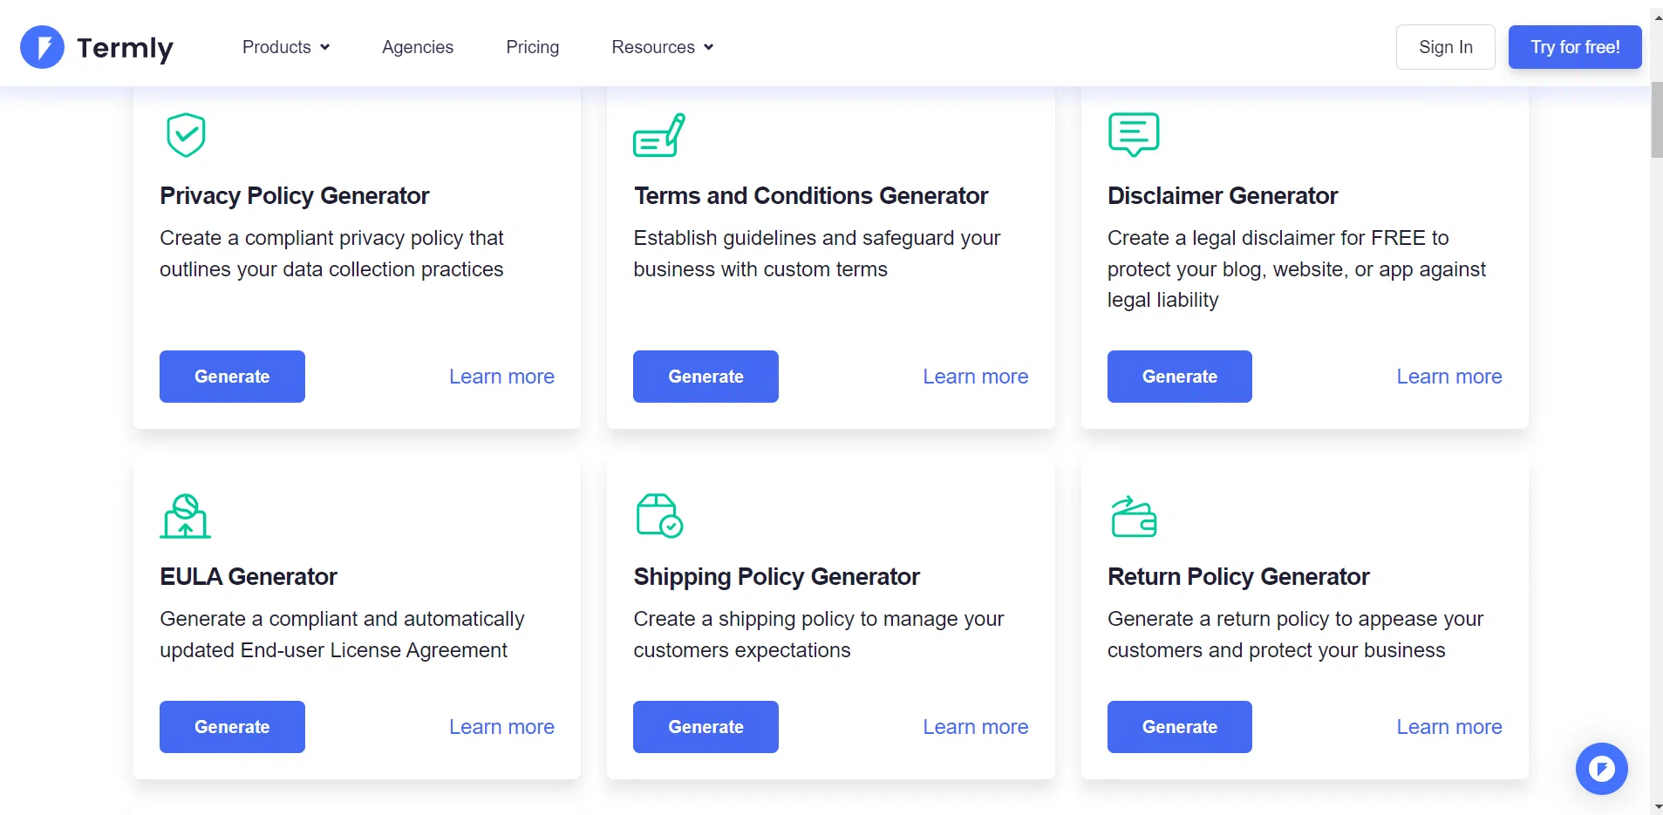Viewport: 1663px width, 815px height.
Task: Click the Terms and Conditions pen icon
Action: pos(658,133)
